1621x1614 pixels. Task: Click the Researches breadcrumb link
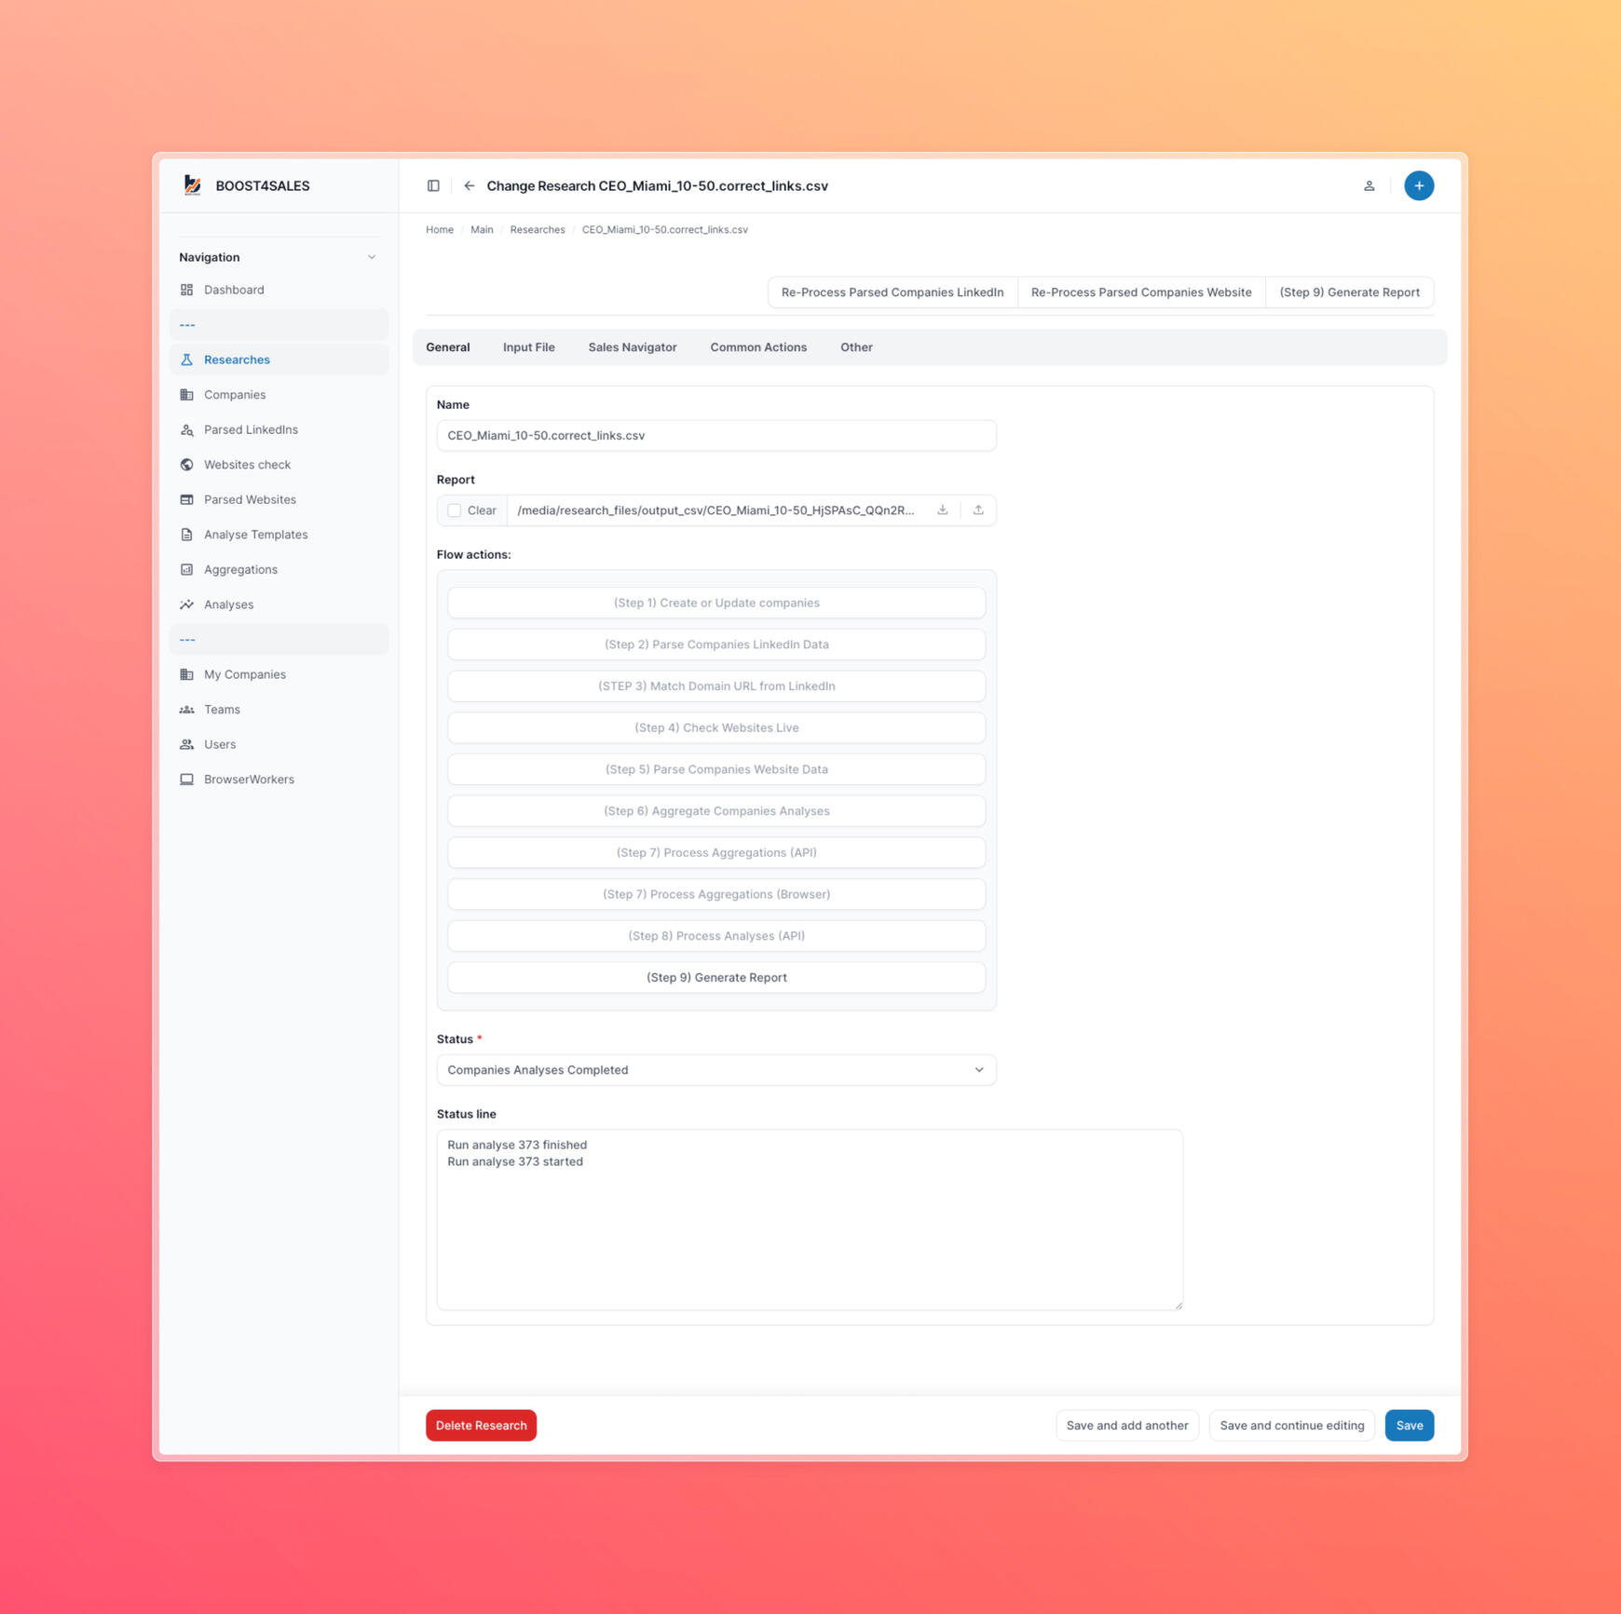point(537,230)
